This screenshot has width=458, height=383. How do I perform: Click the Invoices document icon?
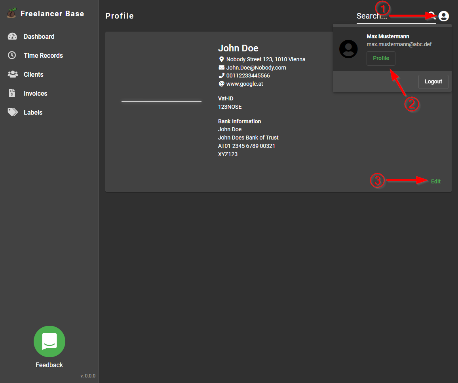click(12, 93)
